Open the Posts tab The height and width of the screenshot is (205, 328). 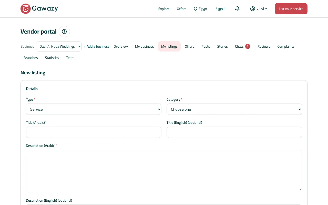[x=206, y=46]
